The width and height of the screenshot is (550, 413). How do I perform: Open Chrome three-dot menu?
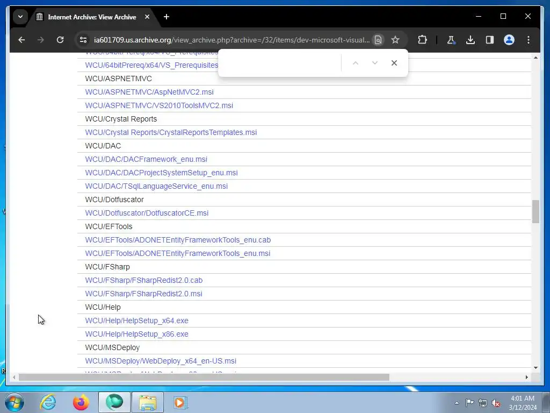529,40
